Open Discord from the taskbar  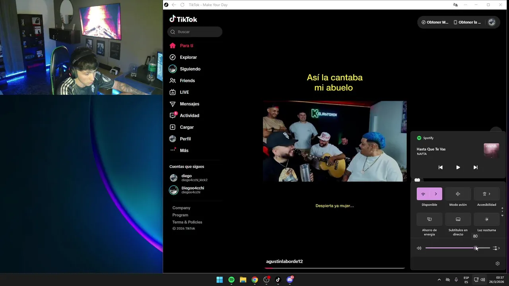[290, 280]
